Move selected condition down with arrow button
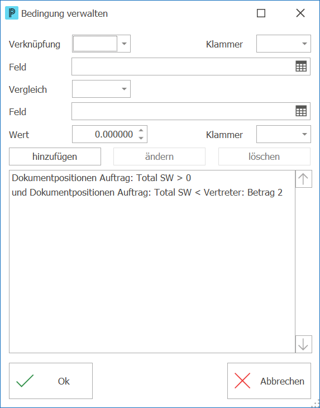 click(303, 344)
